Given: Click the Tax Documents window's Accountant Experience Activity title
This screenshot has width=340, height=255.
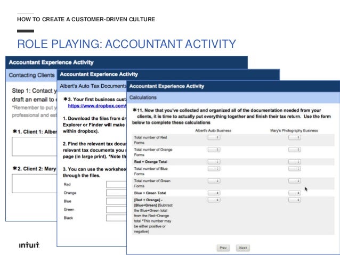Looking at the screenshot, I should pyautogui.click(x=99, y=75).
